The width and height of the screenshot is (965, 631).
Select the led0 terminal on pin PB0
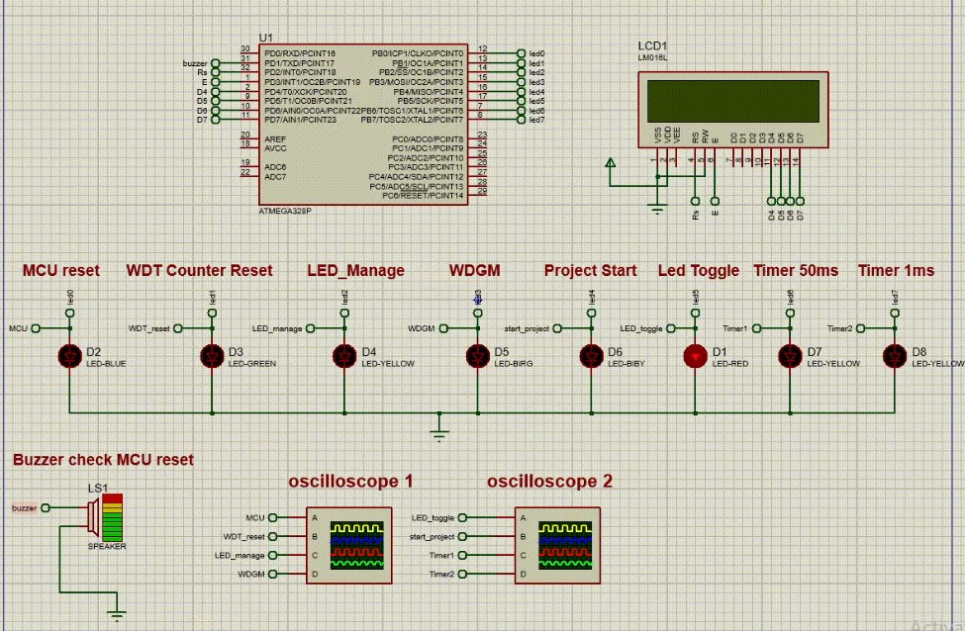(520, 53)
